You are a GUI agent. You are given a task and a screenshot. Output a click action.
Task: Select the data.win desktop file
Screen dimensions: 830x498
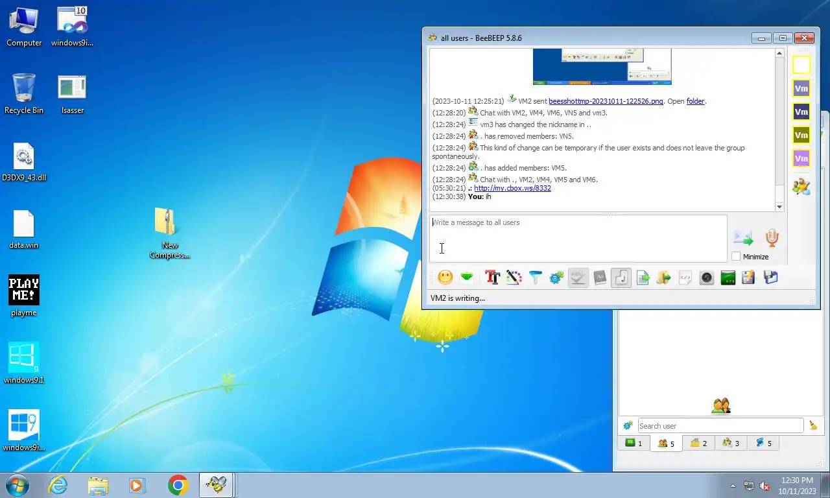click(24, 230)
